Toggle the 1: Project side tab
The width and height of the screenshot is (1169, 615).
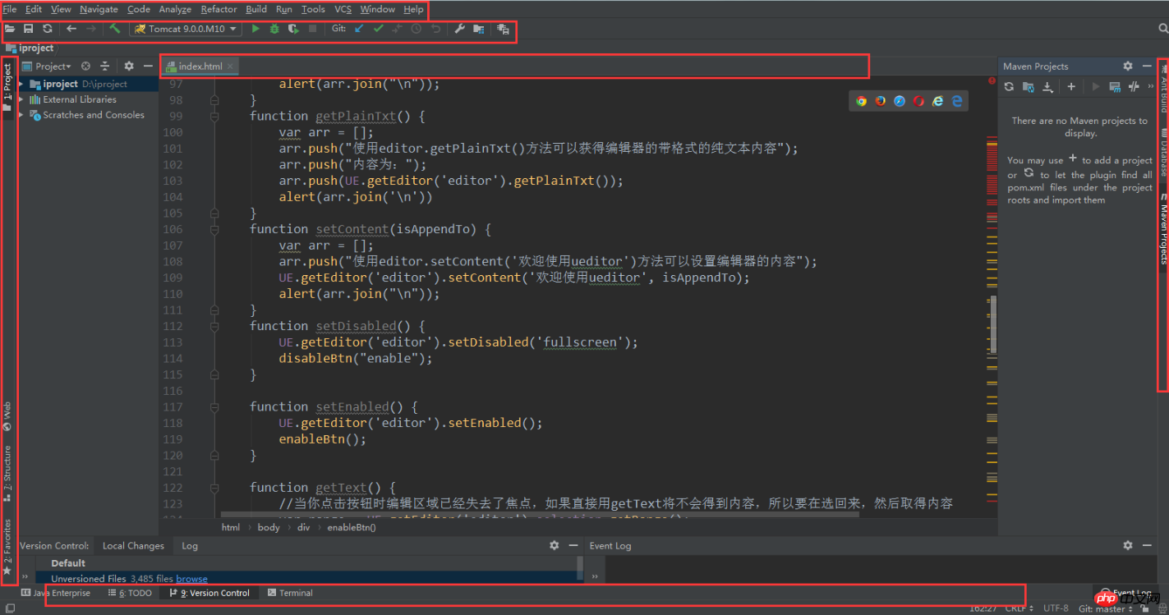click(x=7, y=87)
